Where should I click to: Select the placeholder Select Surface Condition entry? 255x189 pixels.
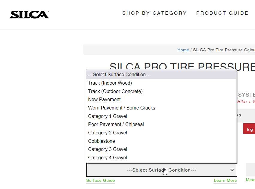[119, 75]
